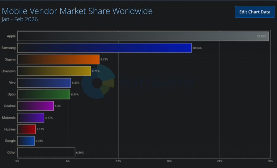Click the 2.03% value label
This screenshot has height=168, width=277.
(39, 141)
